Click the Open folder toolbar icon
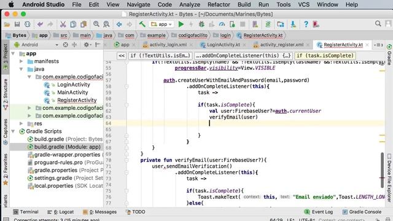Viewport: 393px width, 221px height. [7, 25]
